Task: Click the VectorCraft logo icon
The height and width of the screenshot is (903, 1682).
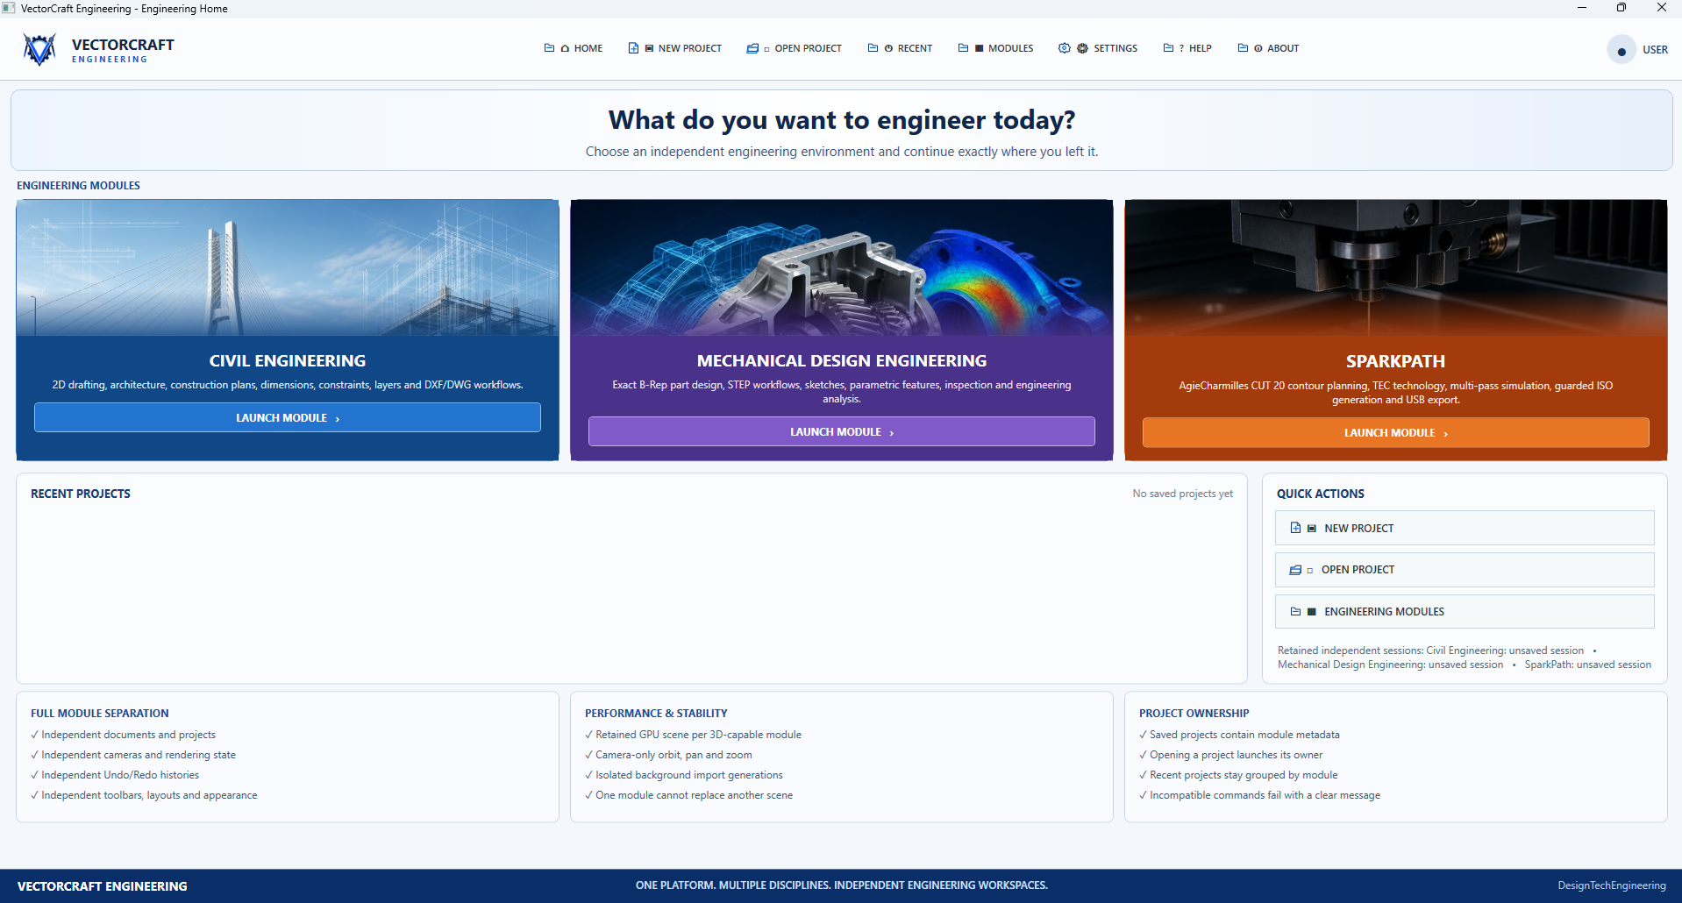Action: pos(39,49)
